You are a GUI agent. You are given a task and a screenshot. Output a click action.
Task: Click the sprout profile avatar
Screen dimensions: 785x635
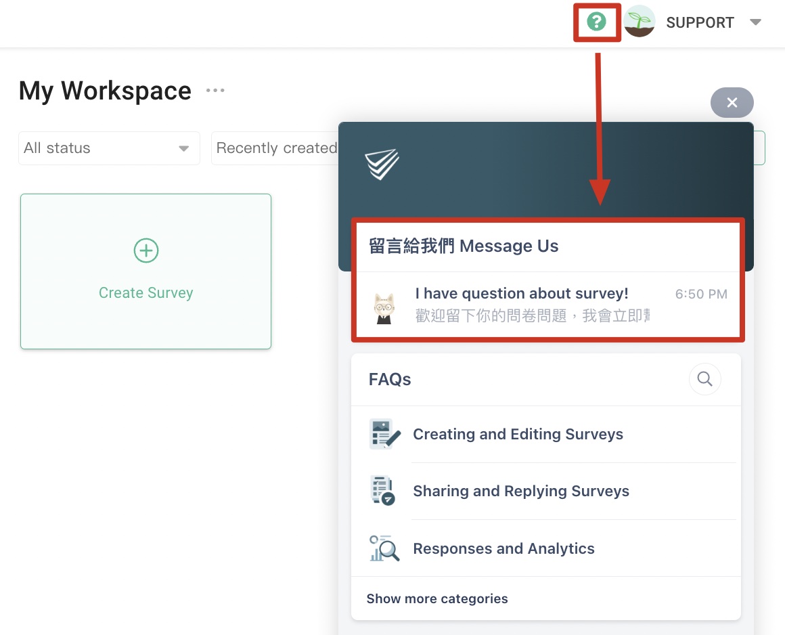click(x=640, y=22)
